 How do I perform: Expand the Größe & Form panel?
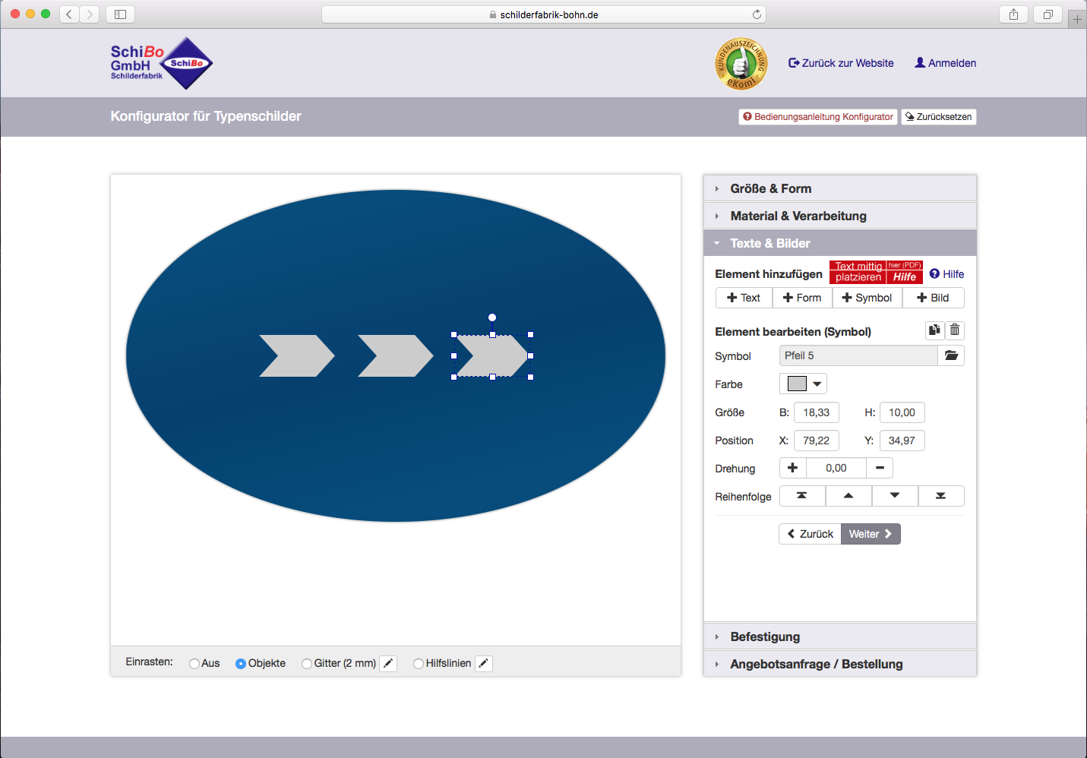coord(770,188)
